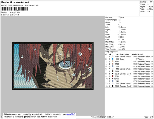Click the 'Description' column header
Image resolution: width=154 pixels, height=119 pixels.
click(x=124, y=54)
